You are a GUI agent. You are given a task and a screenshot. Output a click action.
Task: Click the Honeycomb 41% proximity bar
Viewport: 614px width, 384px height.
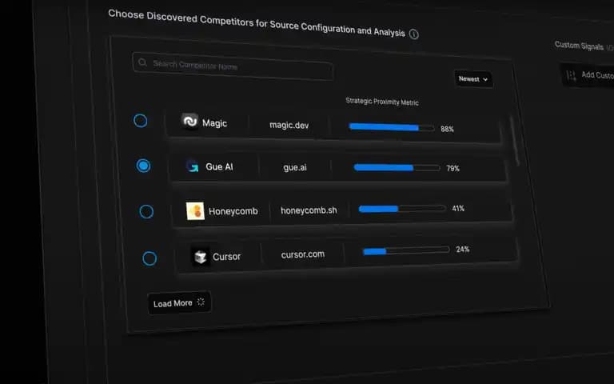point(402,209)
